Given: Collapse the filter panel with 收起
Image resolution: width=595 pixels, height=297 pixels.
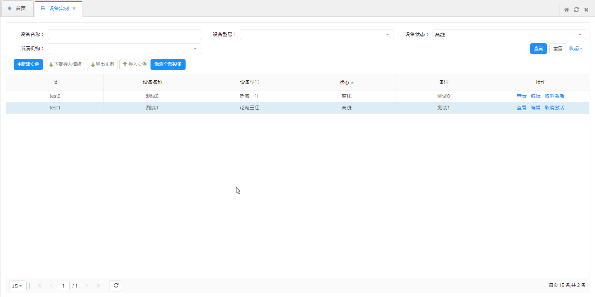Looking at the screenshot, I should tap(575, 49).
